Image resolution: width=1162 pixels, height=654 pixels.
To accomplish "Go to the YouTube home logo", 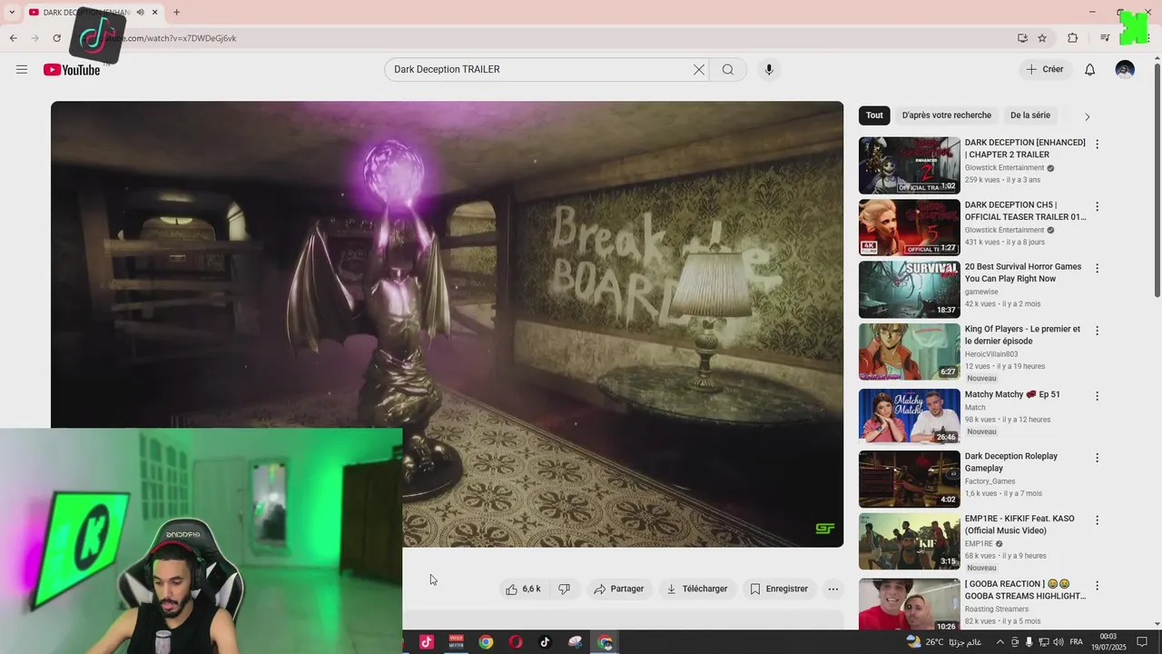I will tap(72, 70).
